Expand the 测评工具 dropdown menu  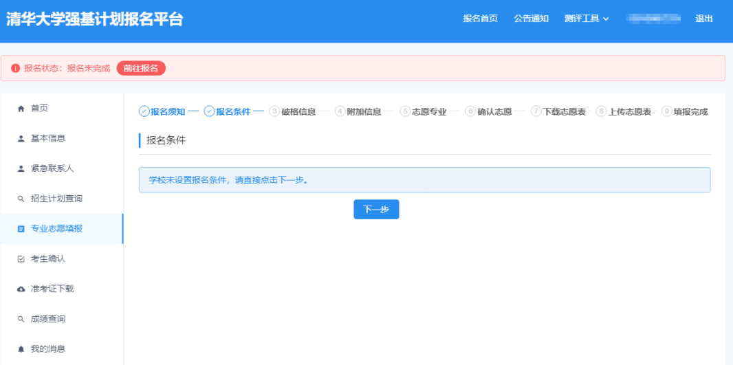point(587,19)
